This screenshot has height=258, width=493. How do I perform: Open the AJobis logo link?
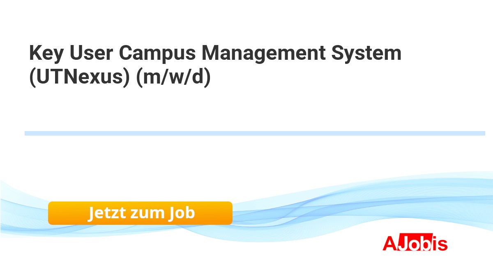click(415, 243)
